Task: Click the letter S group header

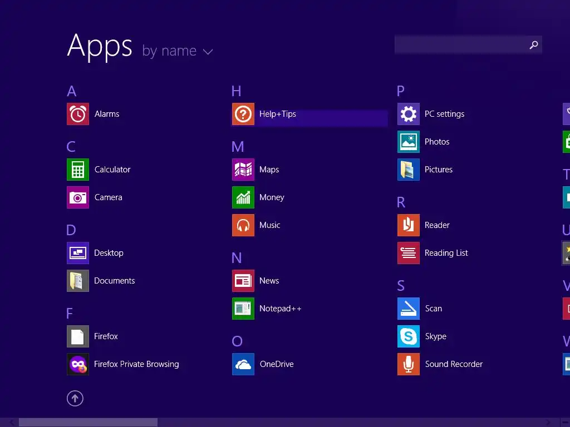Action: pos(401,286)
